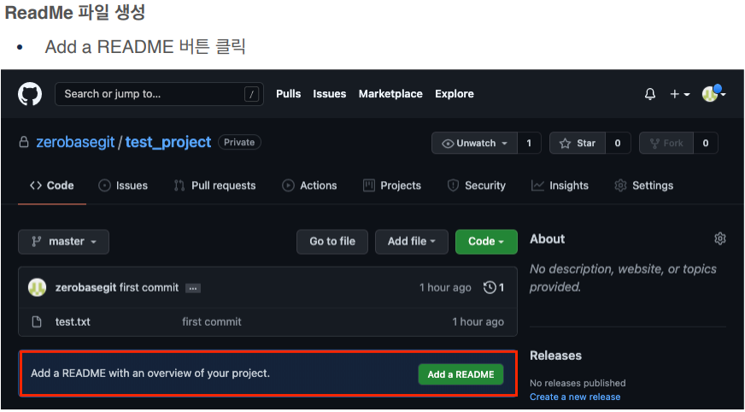The width and height of the screenshot is (745, 412).
Task: Open the Add file dropdown
Action: [412, 241]
